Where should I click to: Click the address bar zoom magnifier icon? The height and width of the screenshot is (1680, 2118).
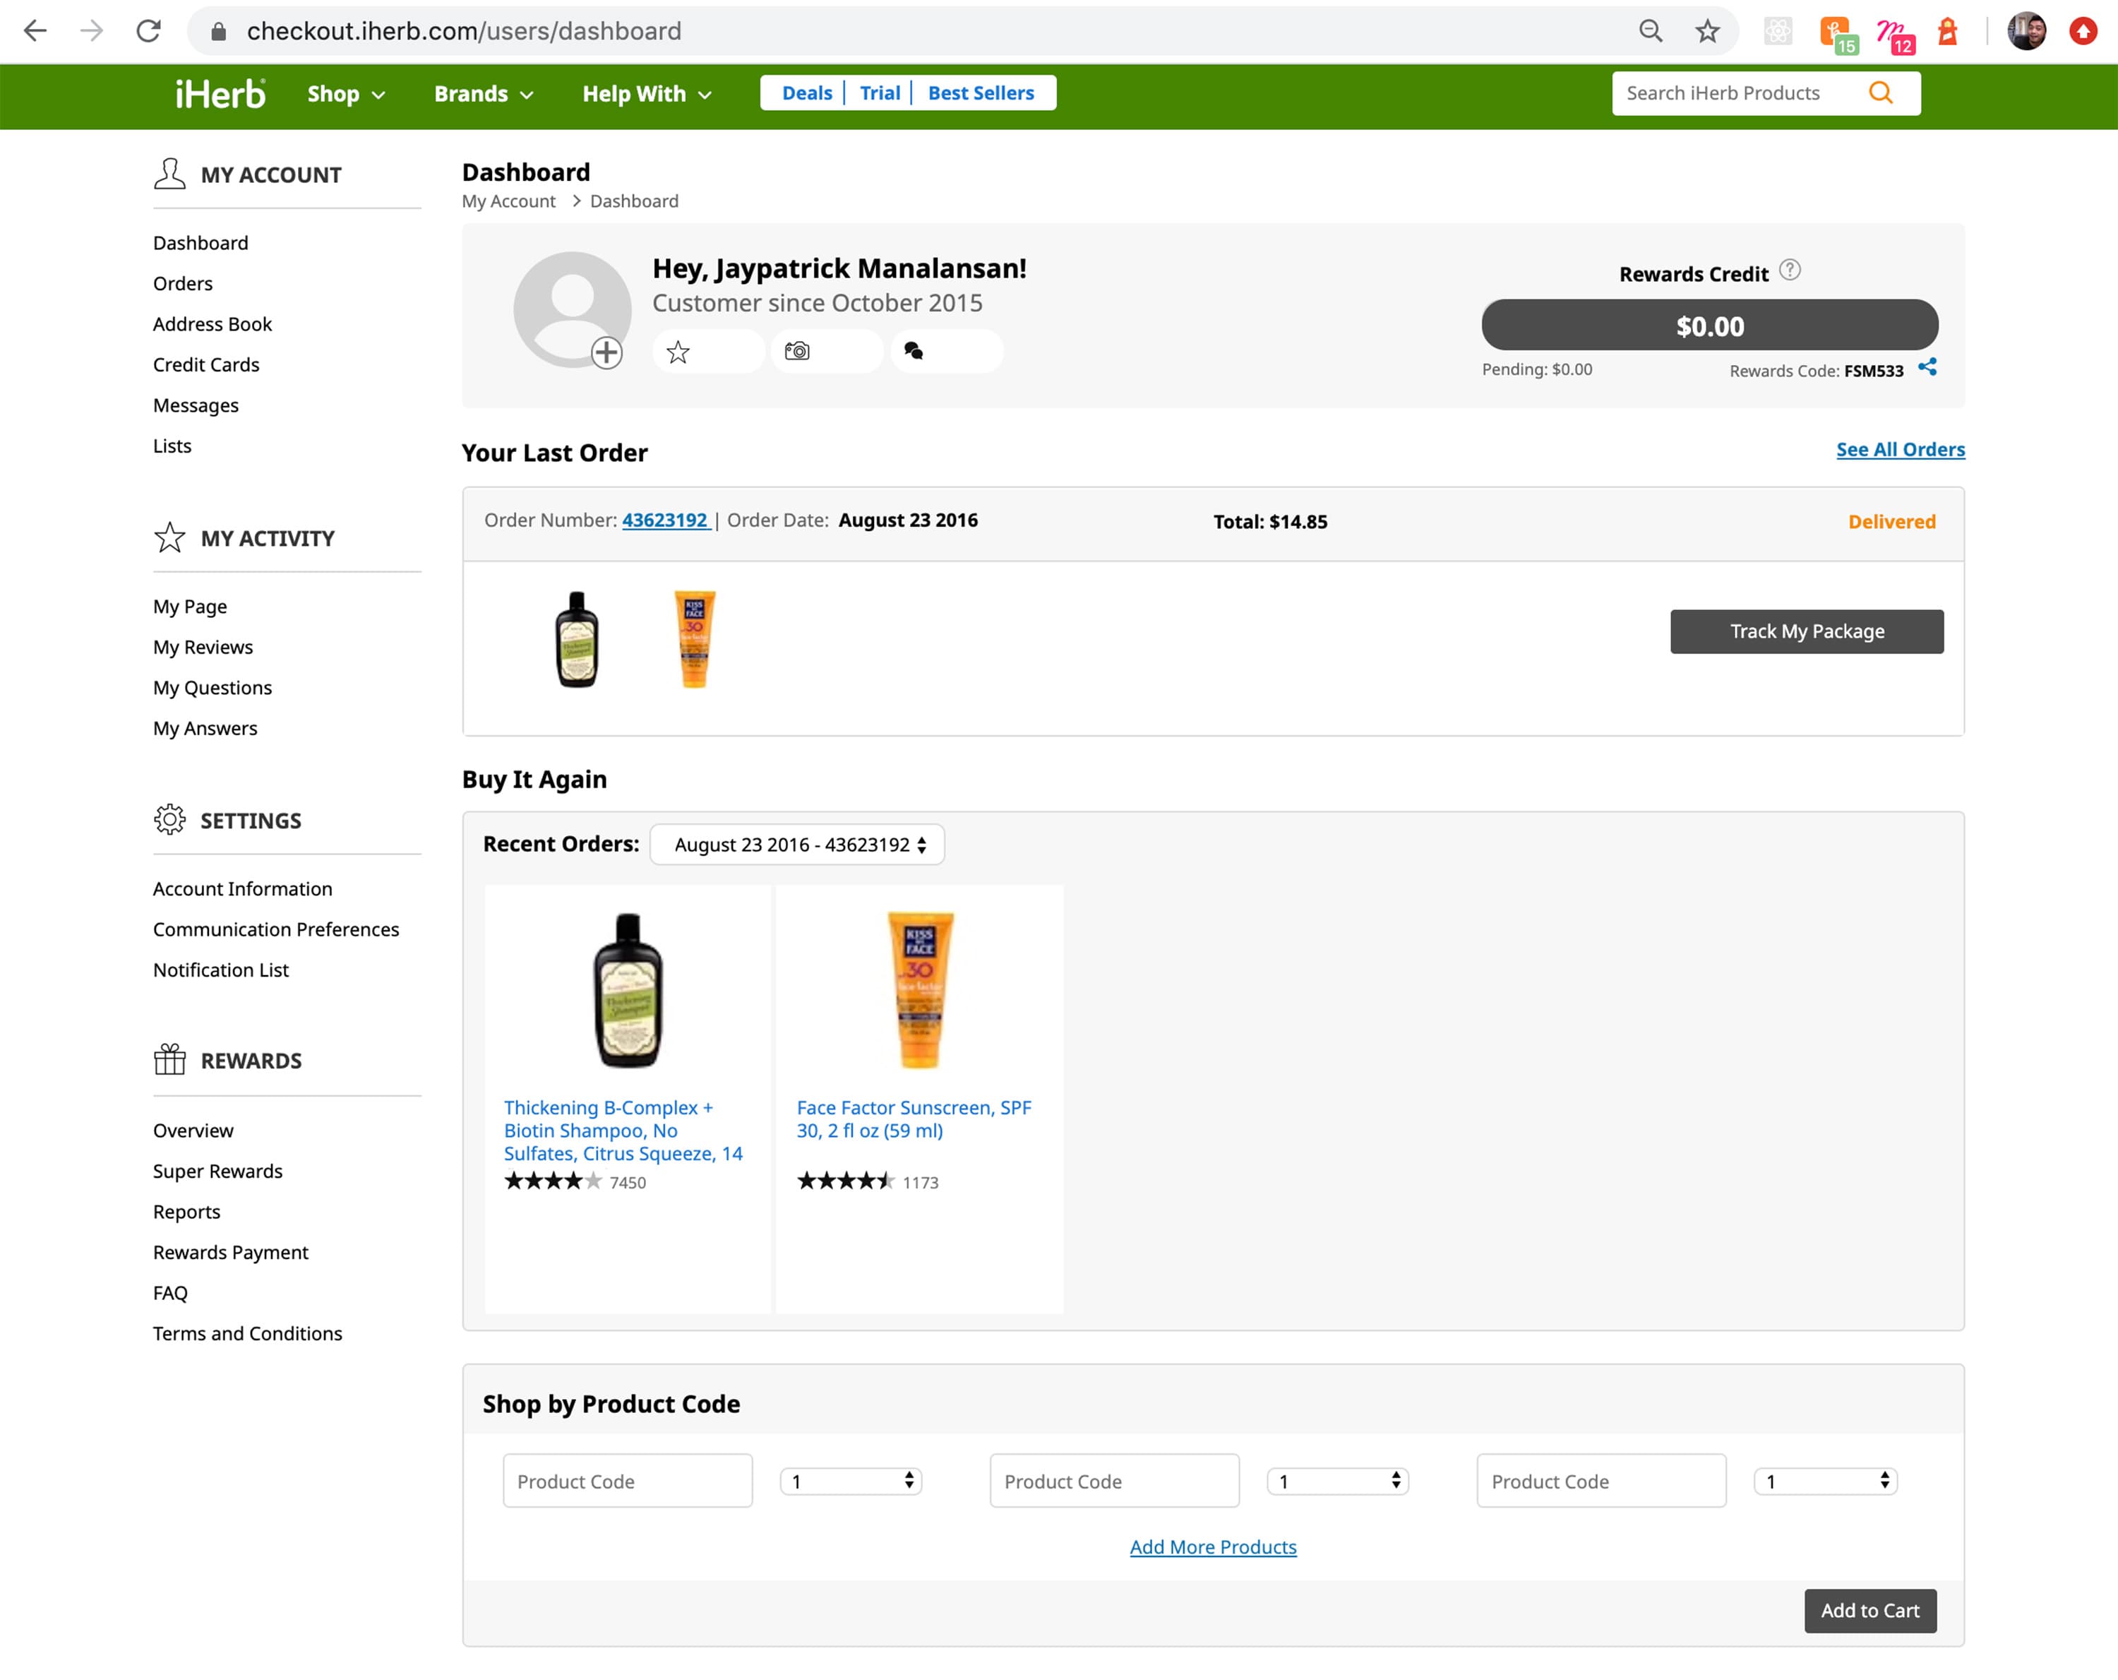(1651, 32)
